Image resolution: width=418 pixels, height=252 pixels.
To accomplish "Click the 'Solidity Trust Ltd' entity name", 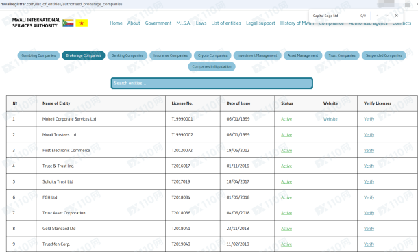I will 58,181.
